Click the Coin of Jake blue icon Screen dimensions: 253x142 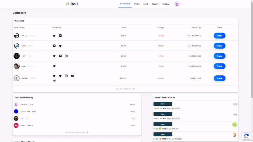pos(16,111)
